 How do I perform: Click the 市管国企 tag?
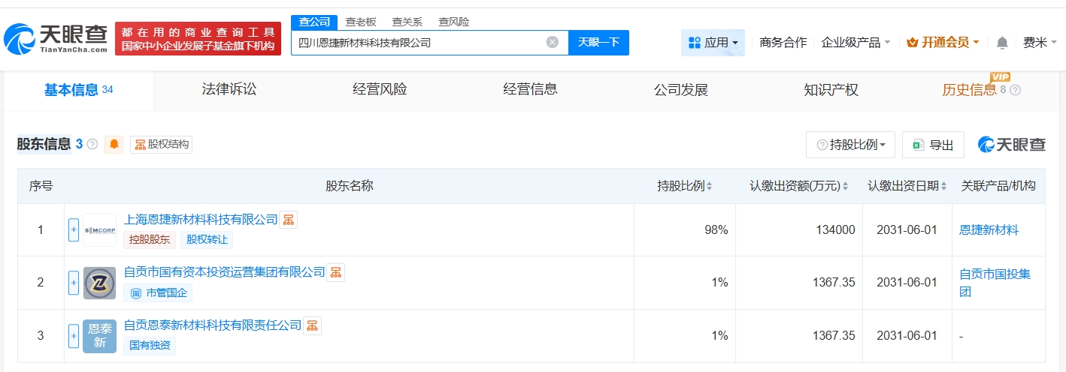tap(158, 293)
